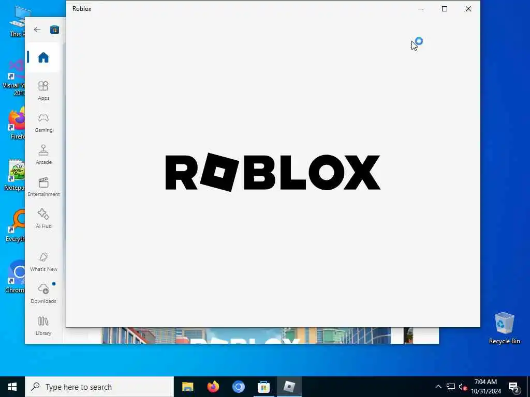Image resolution: width=530 pixels, height=397 pixels.
Task: Select Chrome desktop shortcut
Action: click(14, 277)
